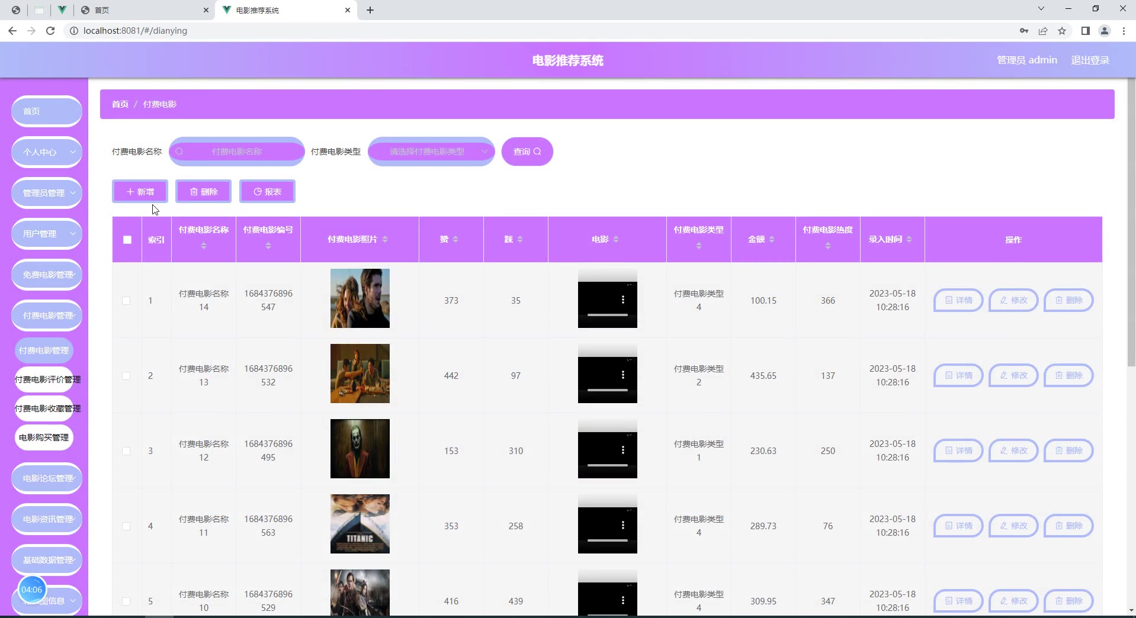1136x618 pixels.
Task: Click the browser reload page icon
Action: pyautogui.click(x=50, y=31)
